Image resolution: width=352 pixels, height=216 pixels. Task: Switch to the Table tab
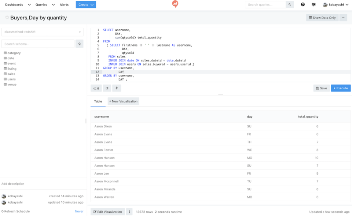tap(98, 101)
